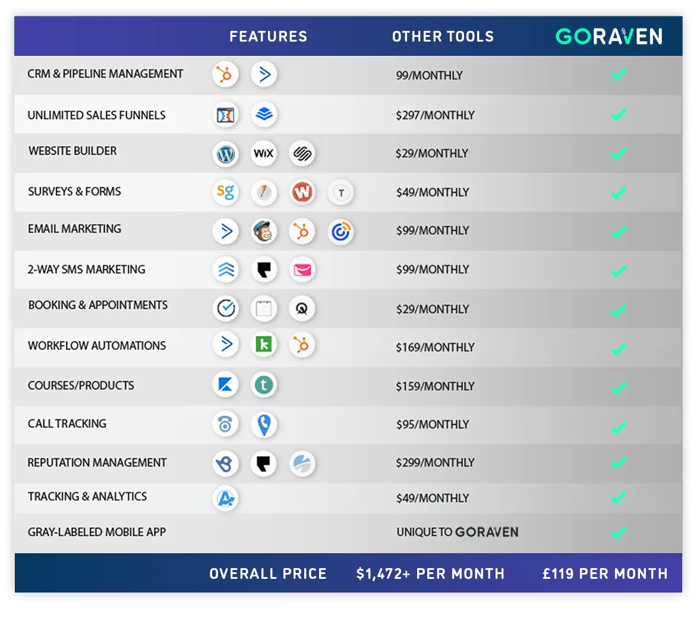Image resolution: width=697 pixels, height=624 pixels.
Task: Click the Mailchimp monkey icon
Action: click(x=264, y=231)
